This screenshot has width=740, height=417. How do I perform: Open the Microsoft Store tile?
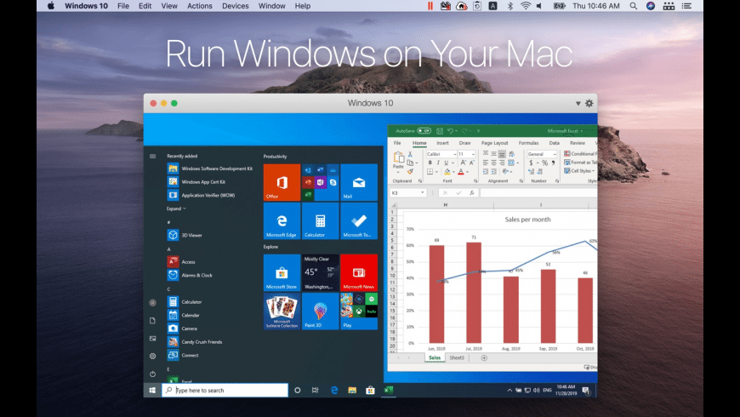282,272
